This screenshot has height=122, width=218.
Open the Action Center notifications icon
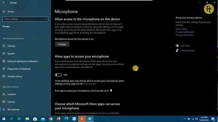tap(213, 119)
